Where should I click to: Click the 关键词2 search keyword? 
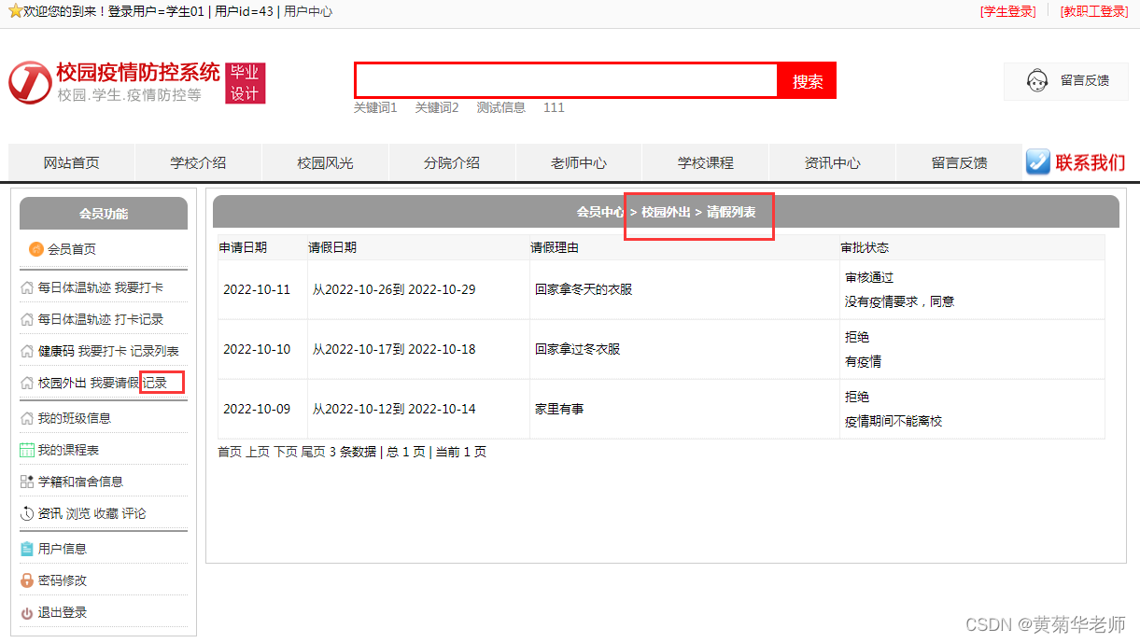437,107
